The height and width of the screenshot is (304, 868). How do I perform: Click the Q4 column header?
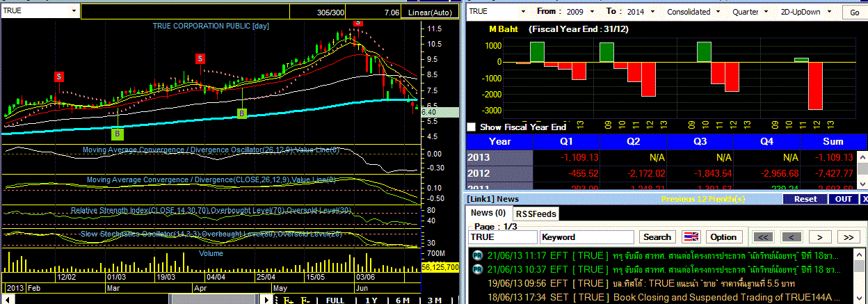766,142
